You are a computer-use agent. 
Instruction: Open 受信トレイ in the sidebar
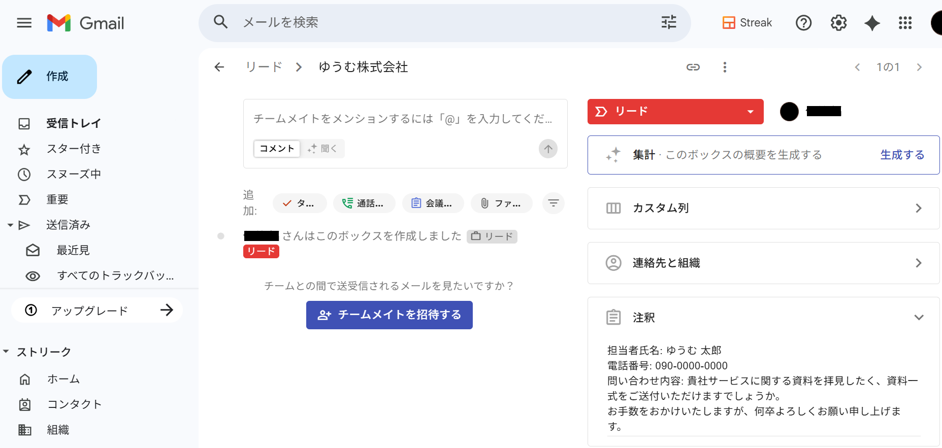(x=73, y=123)
